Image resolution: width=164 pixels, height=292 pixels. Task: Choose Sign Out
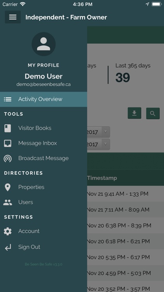[x=44, y=247]
